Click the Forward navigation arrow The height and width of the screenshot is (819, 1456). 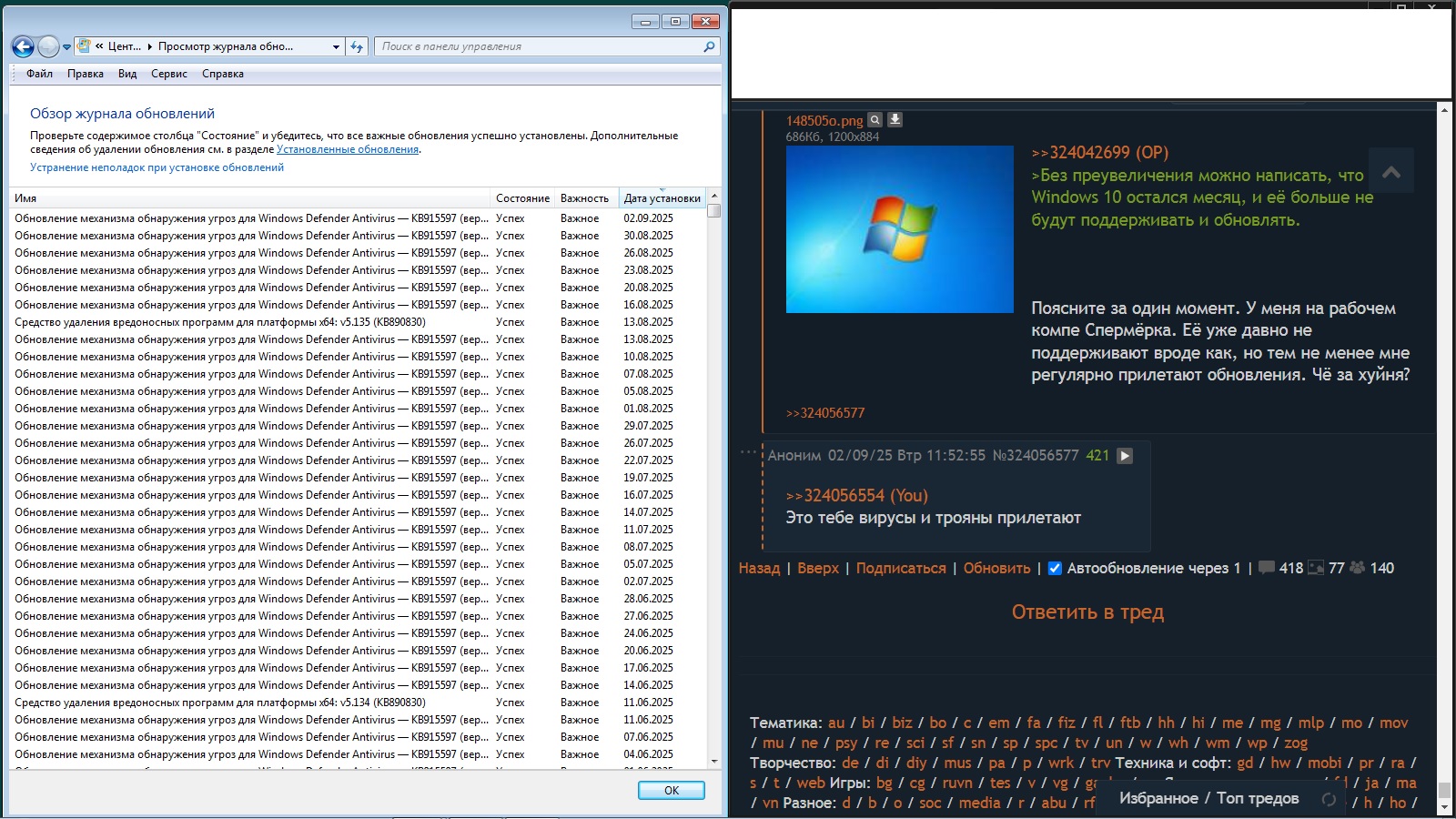[x=48, y=46]
